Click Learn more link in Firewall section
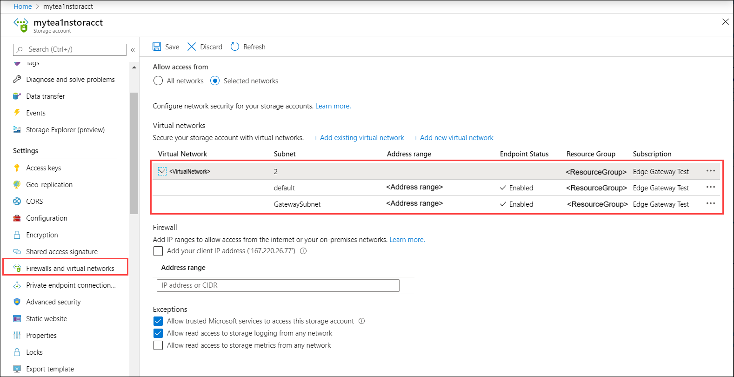The image size is (734, 377). pyautogui.click(x=407, y=240)
